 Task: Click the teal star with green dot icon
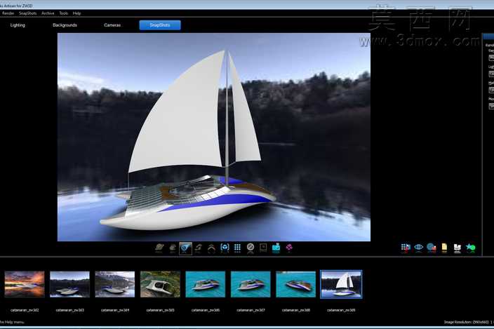point(470,248)
